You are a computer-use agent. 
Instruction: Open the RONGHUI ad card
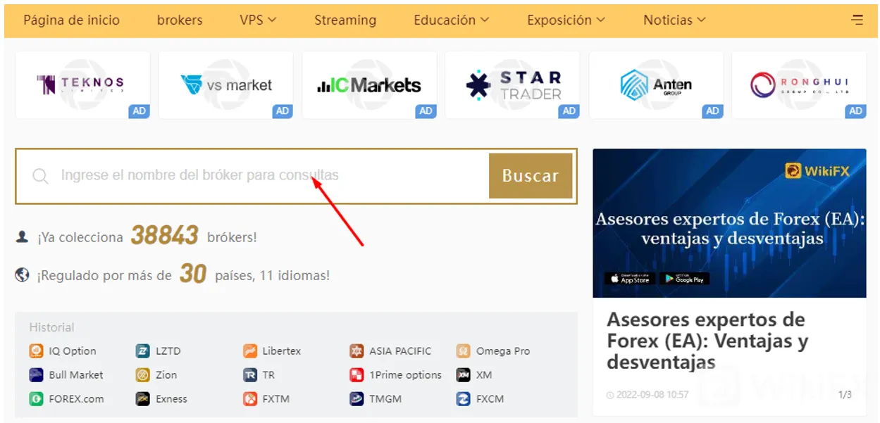[799, 85]
